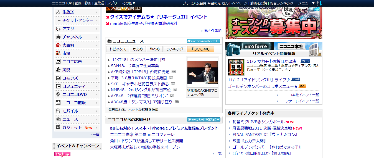This screenshot has height=158, width=374.
Task: Click the ニコニコ直販 sidebar icon
Action: [58, 102]
